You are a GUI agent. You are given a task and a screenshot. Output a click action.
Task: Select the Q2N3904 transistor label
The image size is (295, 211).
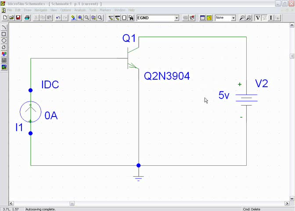(167, 76)
